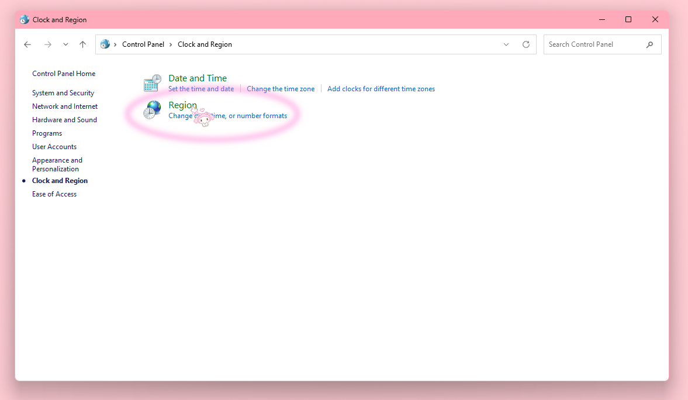Open User Accounts category
Image resolution: width=688 pixels, height=400 pixels.
pyautogui.click(x=54, y=147)
